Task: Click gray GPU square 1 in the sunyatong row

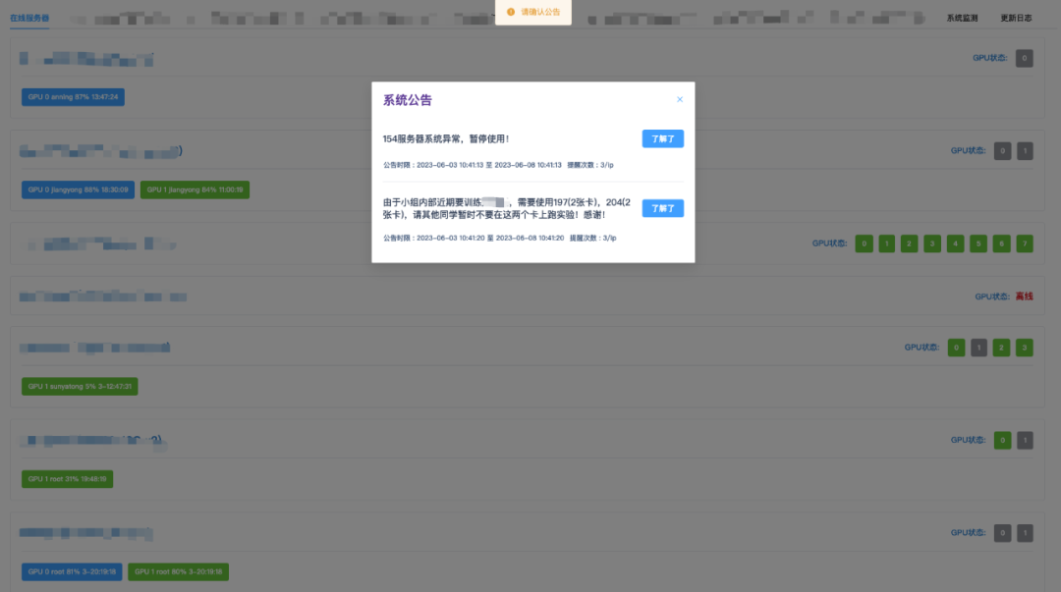Action: 978,348
